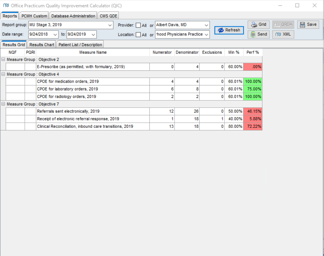324x256 pixels.
Task: Select Clinical Reconciliation, inbound care transitions, 2019
Action: [134, 126]
